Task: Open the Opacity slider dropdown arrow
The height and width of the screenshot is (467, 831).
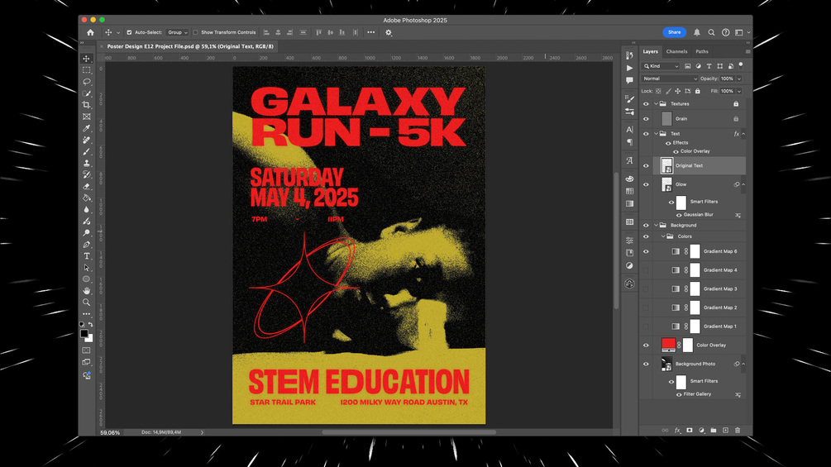Action: pyautogui.click(x=739, y=79)
